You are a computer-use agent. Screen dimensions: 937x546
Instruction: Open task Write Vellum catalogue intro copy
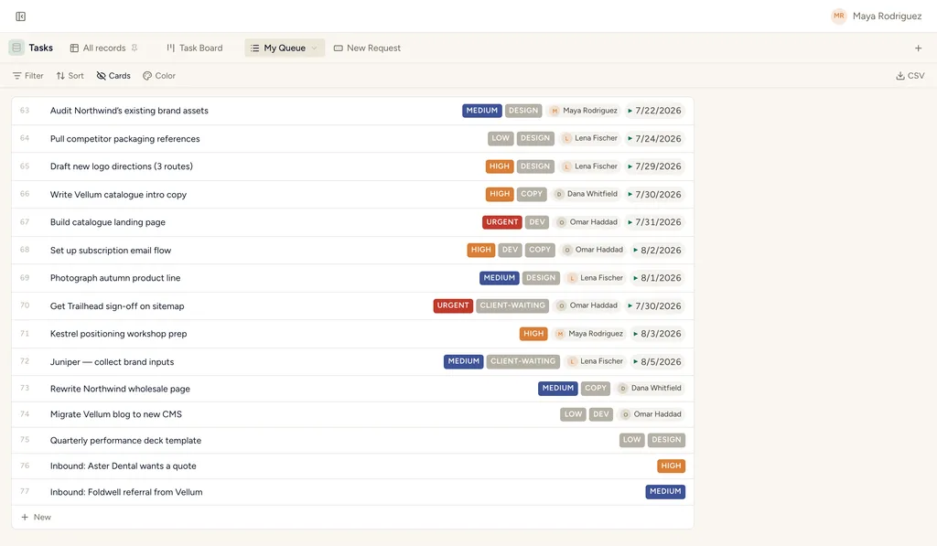(118, 194)
